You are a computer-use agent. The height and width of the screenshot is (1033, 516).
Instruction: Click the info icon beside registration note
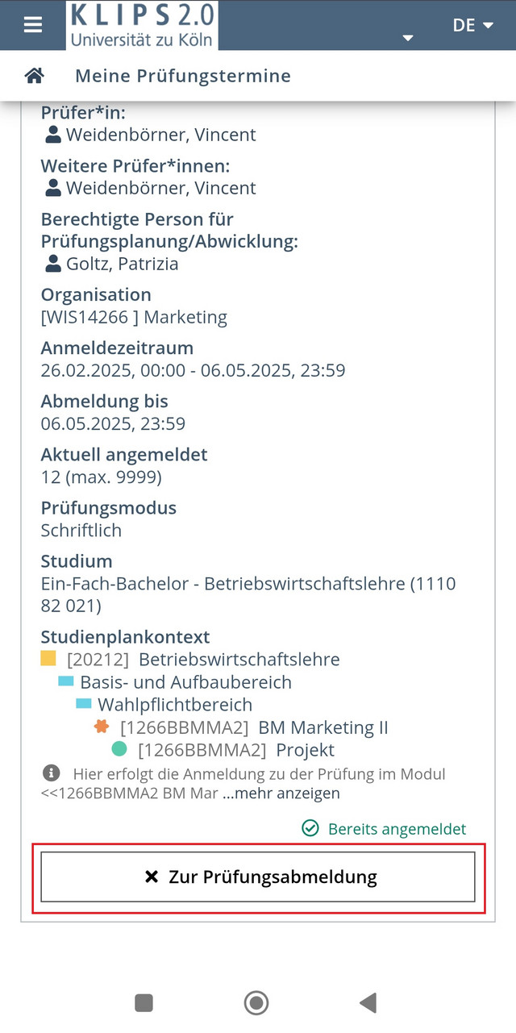coord(50,773)
